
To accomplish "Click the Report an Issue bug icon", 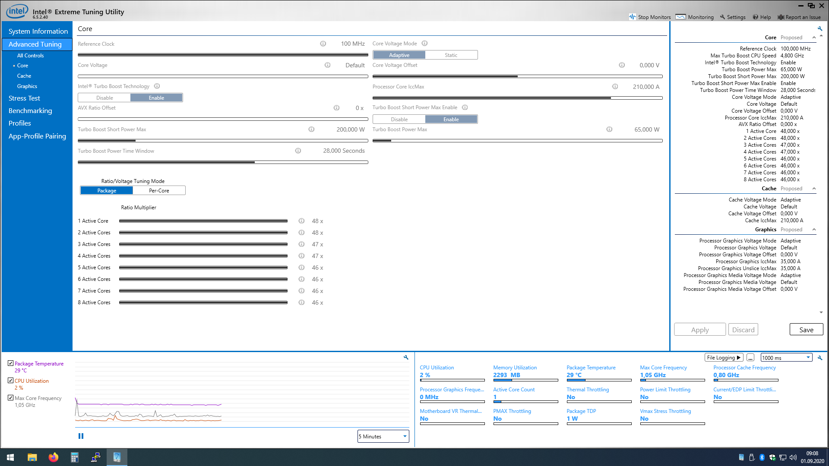I will [x=781, y=17].
